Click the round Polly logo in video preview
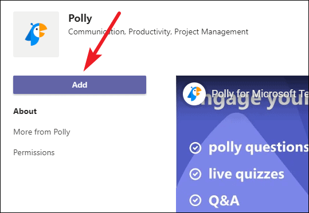The width and height of the screenshot is (309, 213). tap(194, 94)
